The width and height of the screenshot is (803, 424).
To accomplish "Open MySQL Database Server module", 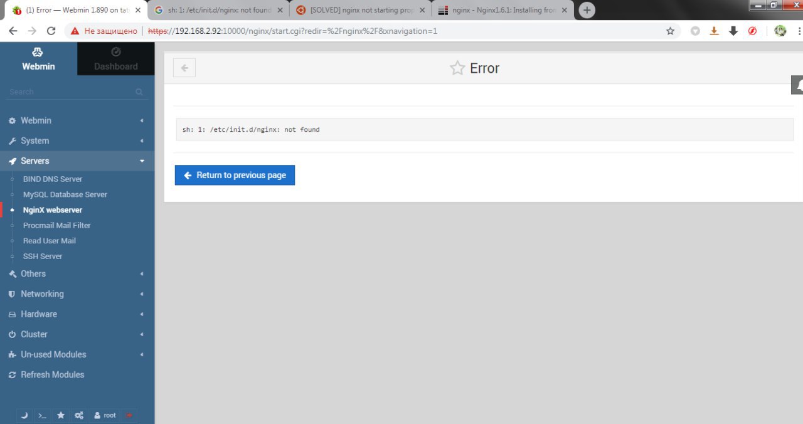I will tap(65, 194).
